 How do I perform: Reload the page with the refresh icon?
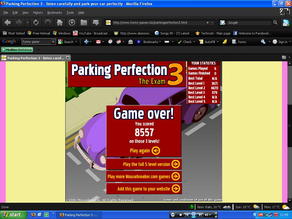pyautogui.click(x=36, y=23)
